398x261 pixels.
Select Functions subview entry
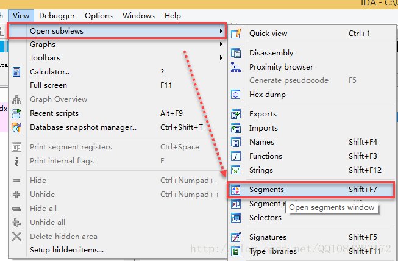(x=312, y=156)
